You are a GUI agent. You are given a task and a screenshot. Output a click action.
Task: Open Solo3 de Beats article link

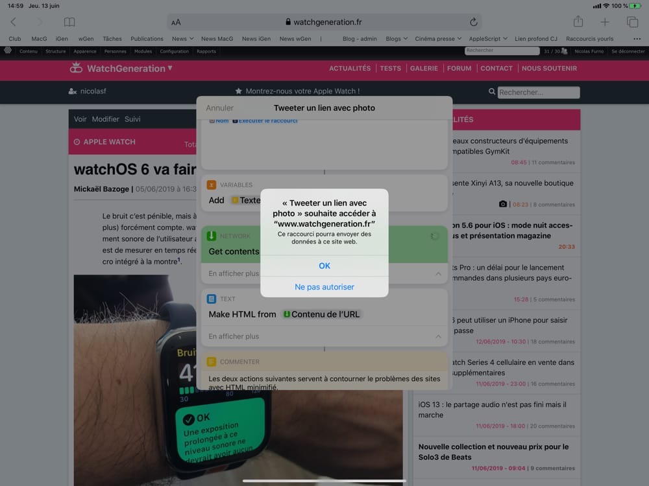click(x=493, y=452)
